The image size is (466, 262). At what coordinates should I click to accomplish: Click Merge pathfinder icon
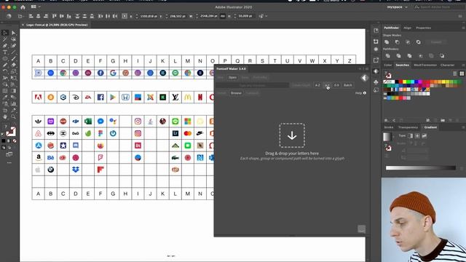(409, 56)
